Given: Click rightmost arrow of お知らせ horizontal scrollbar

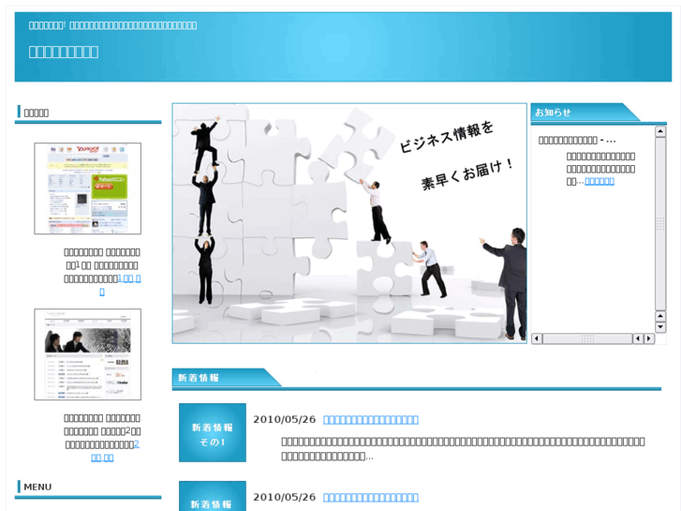Looking at the screenshot, I should (x=649, y=338).
